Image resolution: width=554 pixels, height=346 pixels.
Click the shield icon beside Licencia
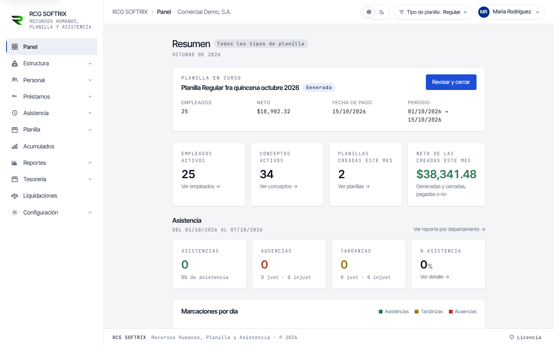coord(512,337)
